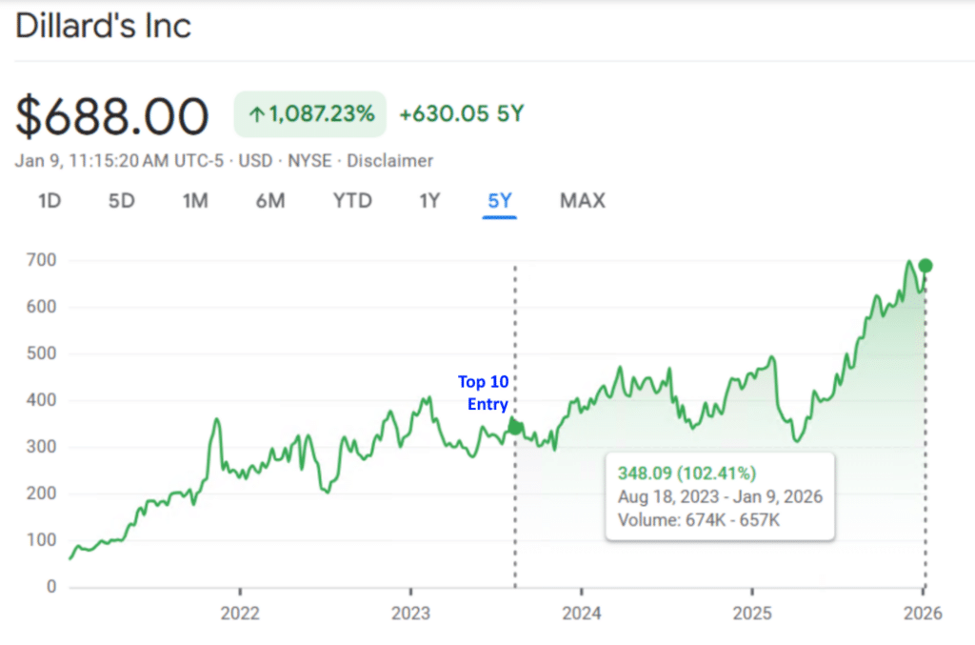Image resolution: width=975 pixels, height=645 pixels.
Task: Click the +630.05 5Y gain text
Action: point(461,114)
